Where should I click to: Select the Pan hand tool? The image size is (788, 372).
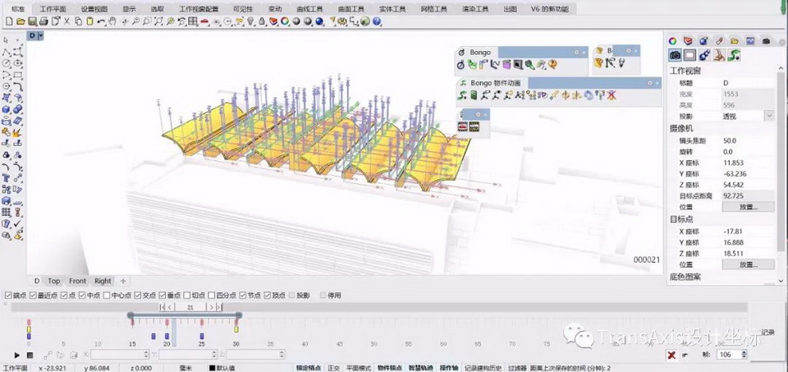click(x=113, y=21)
